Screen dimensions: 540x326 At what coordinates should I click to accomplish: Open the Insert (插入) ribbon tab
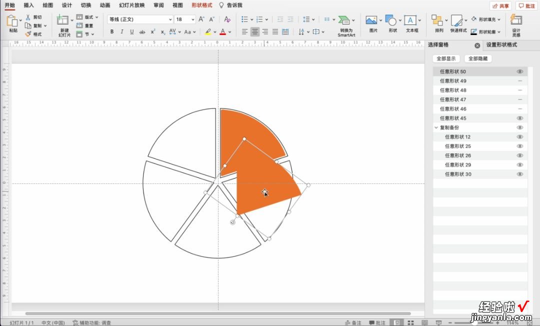click(x=28, y=5)
